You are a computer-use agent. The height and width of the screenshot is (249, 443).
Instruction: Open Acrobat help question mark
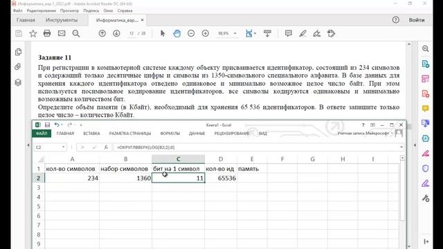[395, 20]
